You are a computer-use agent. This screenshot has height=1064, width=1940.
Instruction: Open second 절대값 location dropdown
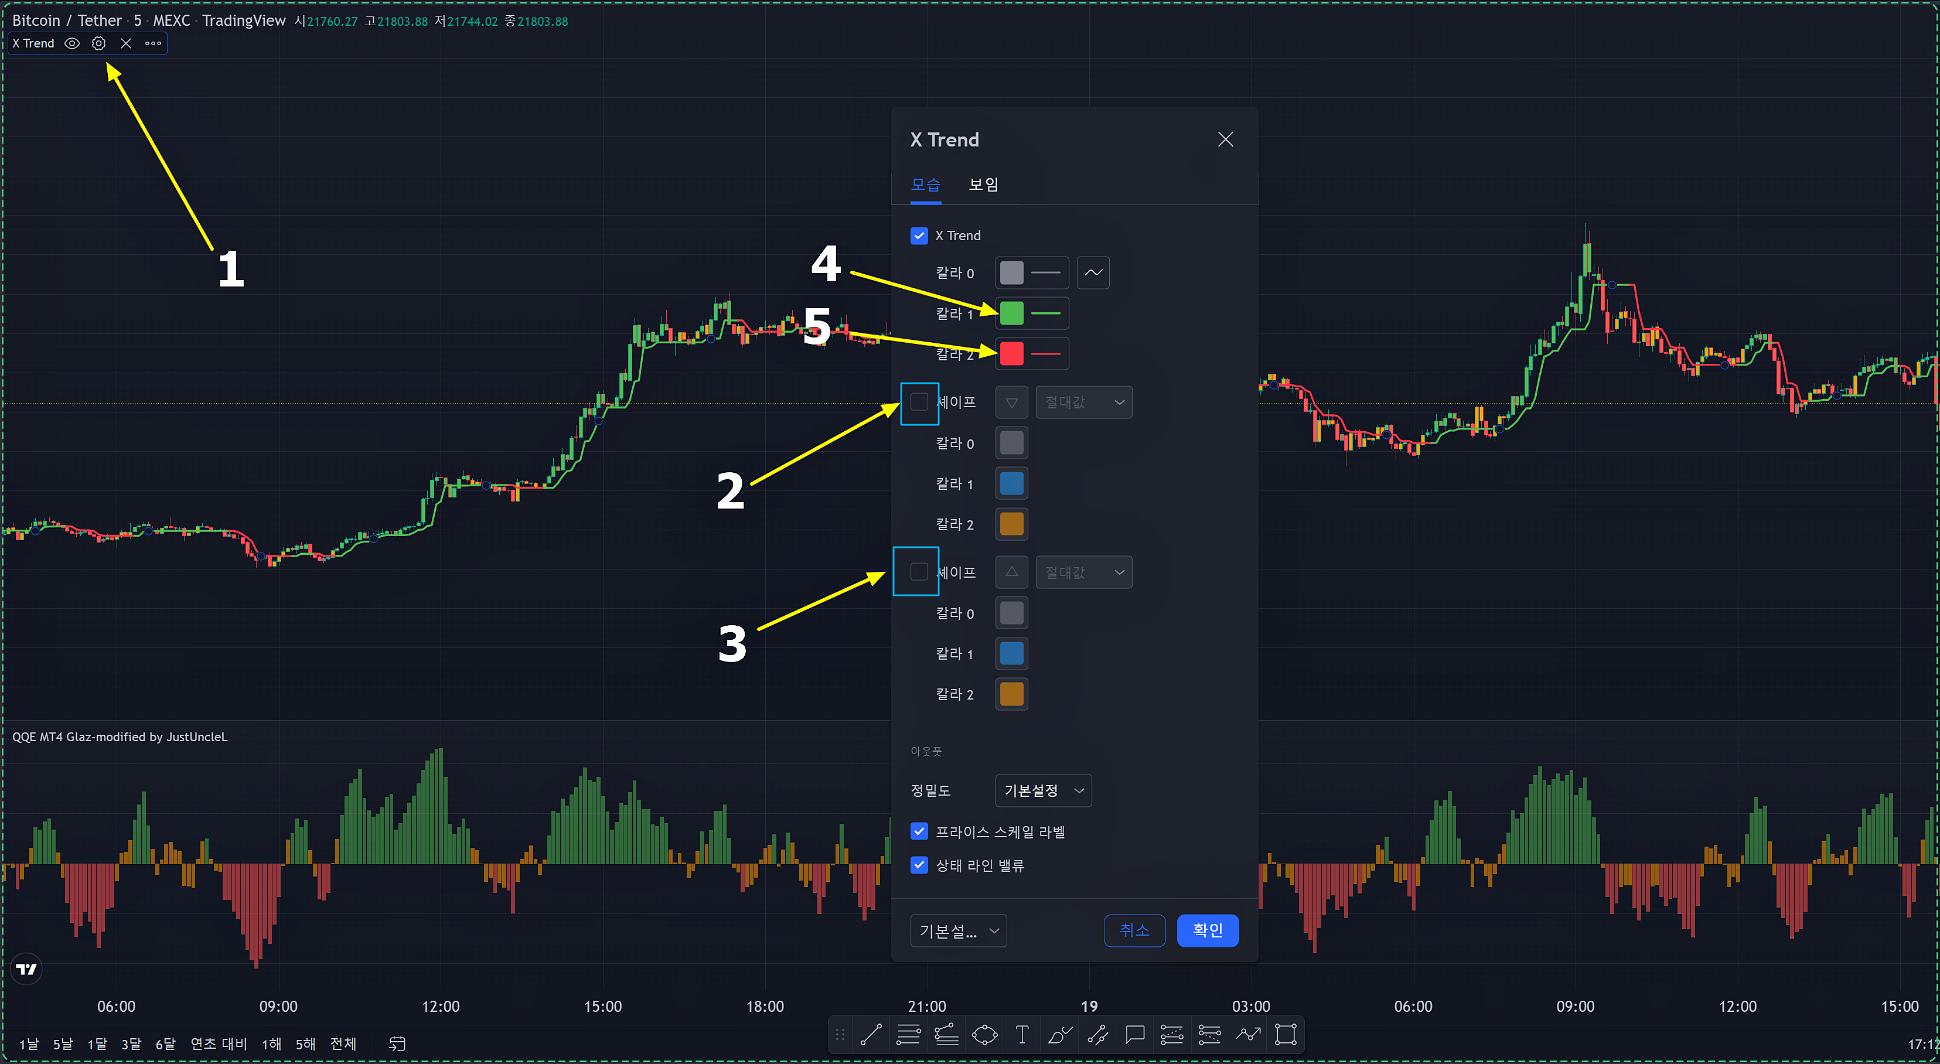1084,572
